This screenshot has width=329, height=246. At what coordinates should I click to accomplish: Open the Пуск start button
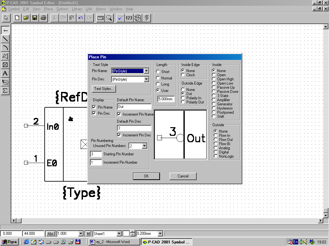point(10,242)
